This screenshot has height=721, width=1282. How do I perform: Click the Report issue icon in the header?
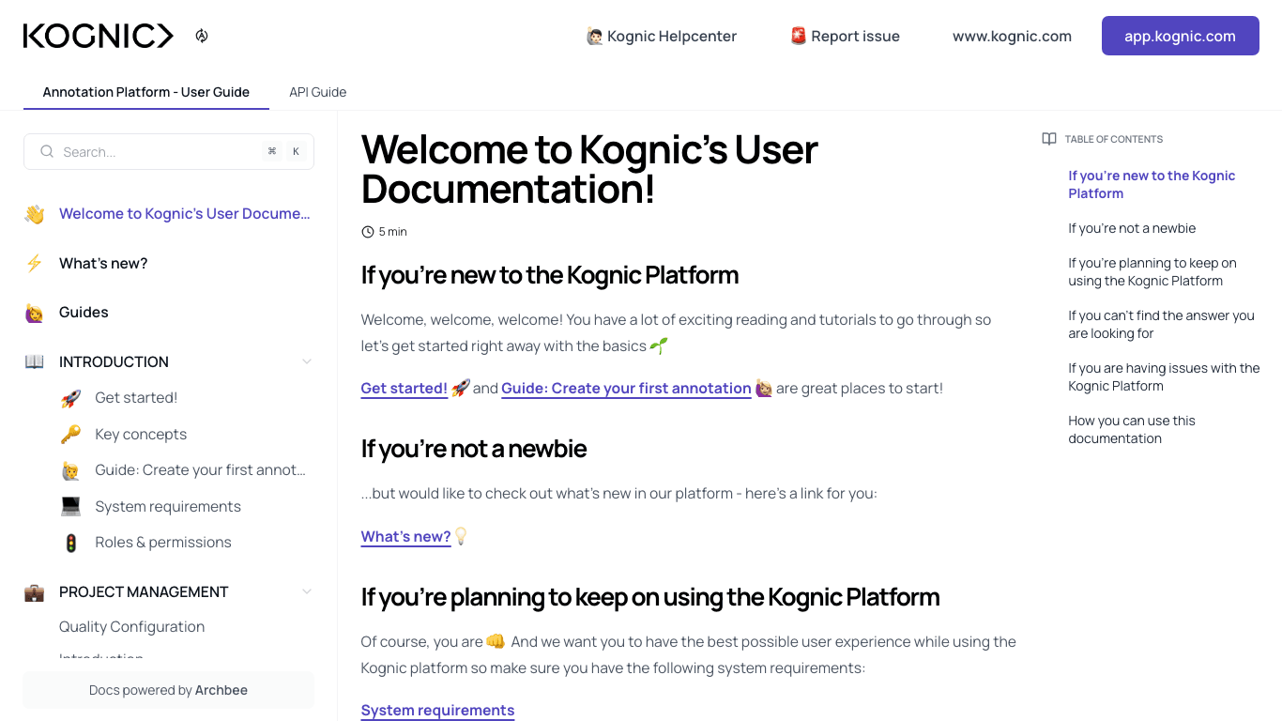tap(797, 36)
